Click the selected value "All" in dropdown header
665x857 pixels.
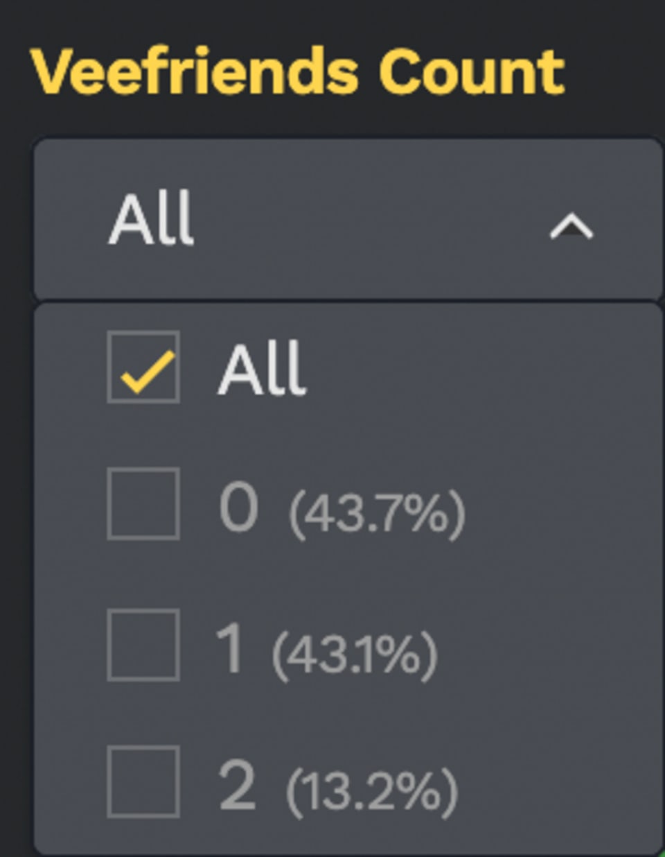coord(151,219)
